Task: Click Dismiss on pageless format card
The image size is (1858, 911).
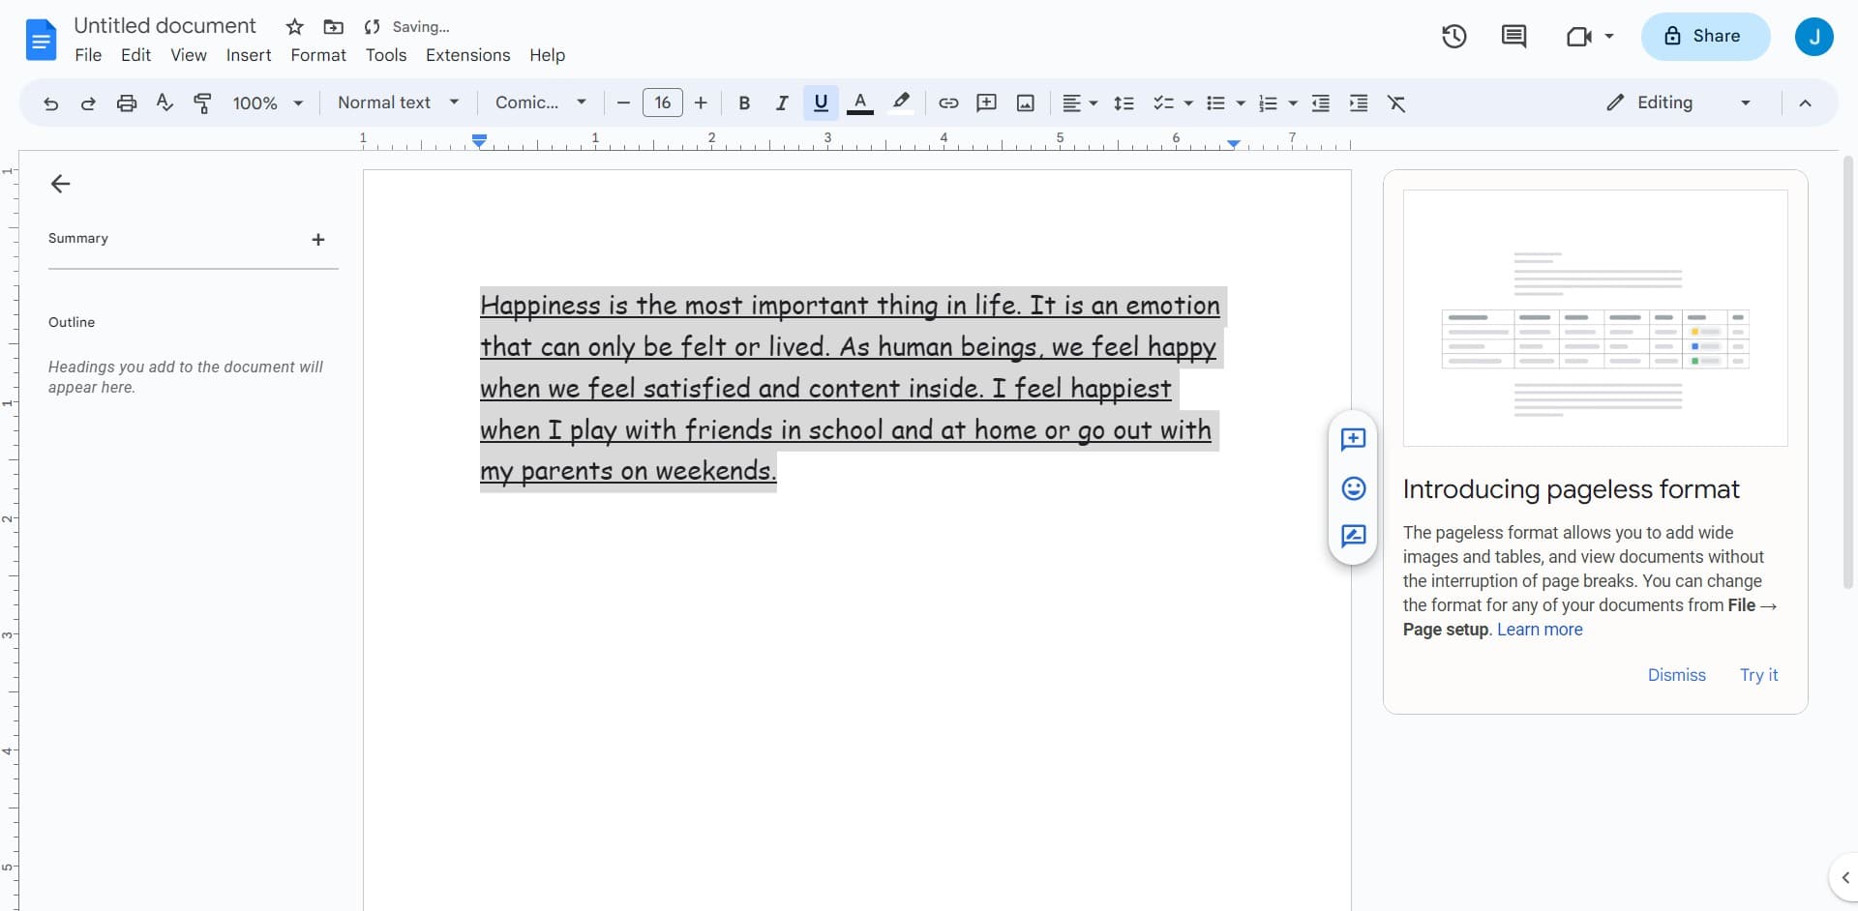Action: point(1676,675)
